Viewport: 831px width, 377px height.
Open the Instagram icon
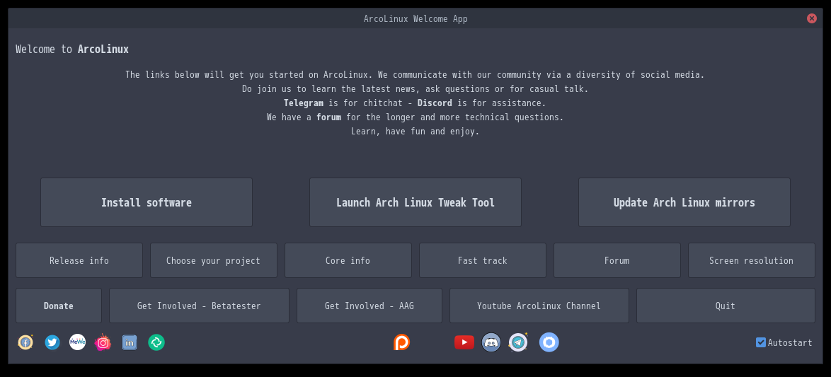103,342
